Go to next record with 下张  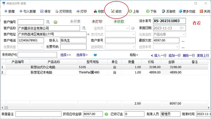pos(151,12)
